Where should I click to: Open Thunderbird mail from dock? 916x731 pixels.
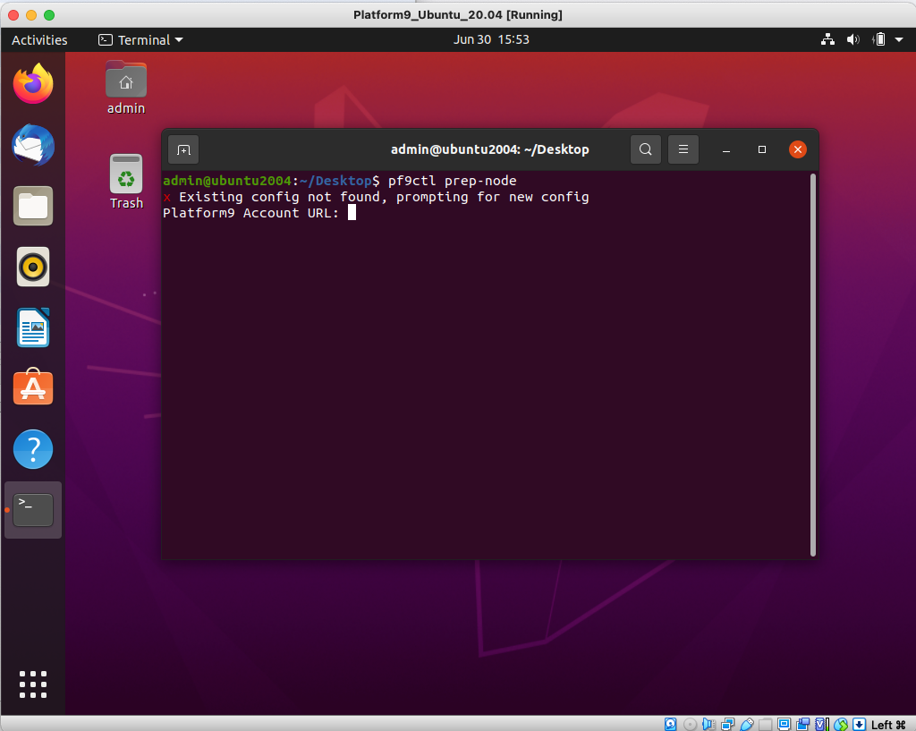[x=33, y=145]
